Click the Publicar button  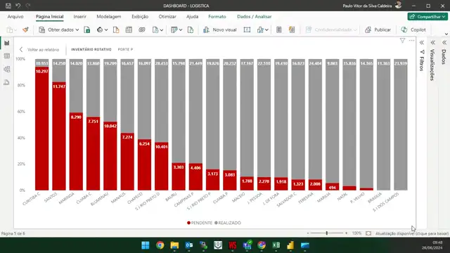pos(378,30)
